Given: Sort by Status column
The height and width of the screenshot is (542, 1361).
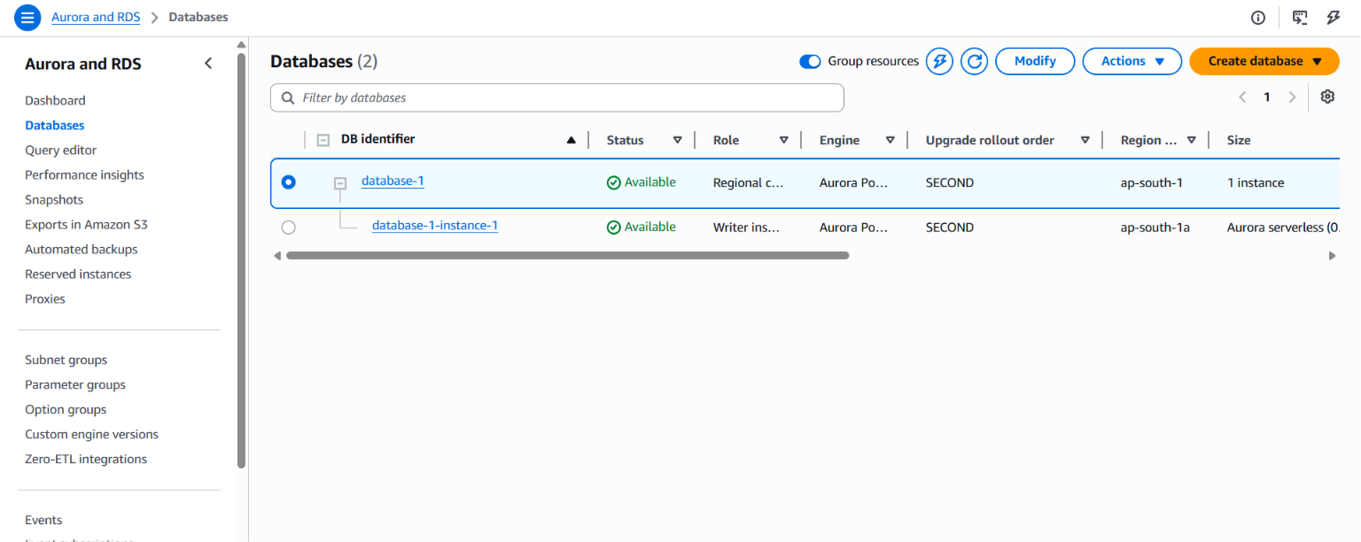Looking at the screenshot, I should click(678, 140).
